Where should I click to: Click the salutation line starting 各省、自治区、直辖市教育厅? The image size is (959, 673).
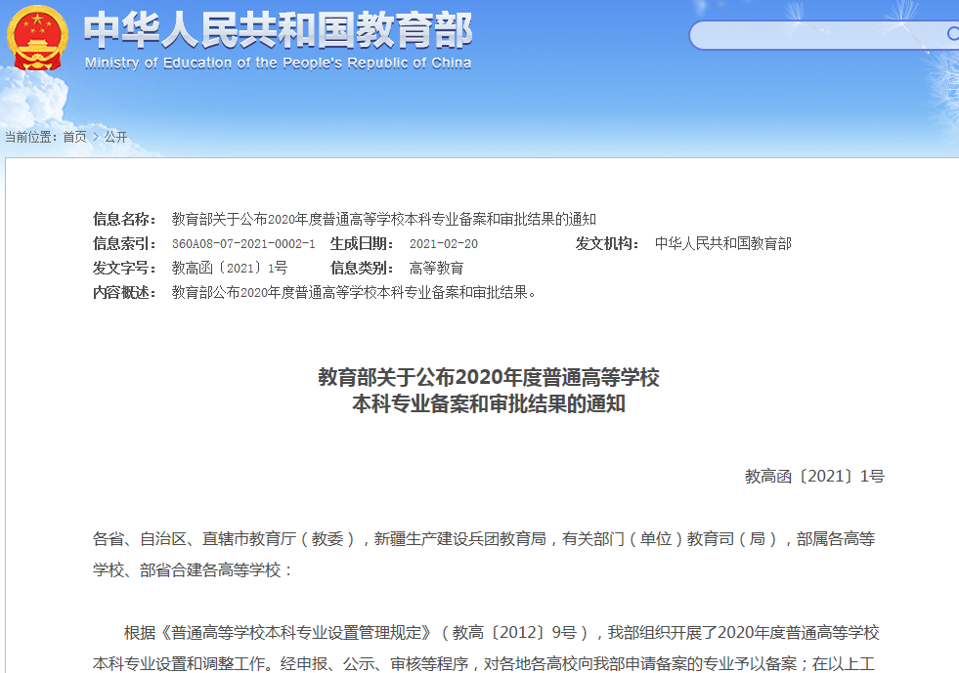[x=484, y=538]
